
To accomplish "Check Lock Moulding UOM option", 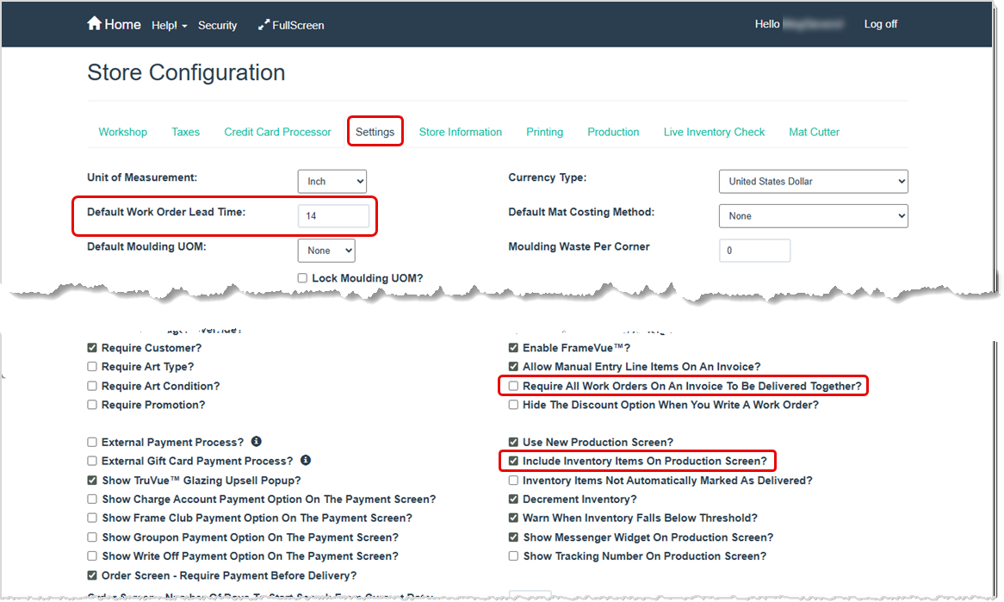I will (x=302, y=277).
